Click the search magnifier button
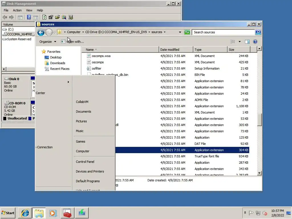The image size is (292, 219). pyautogui.click(x=258, y=32)
